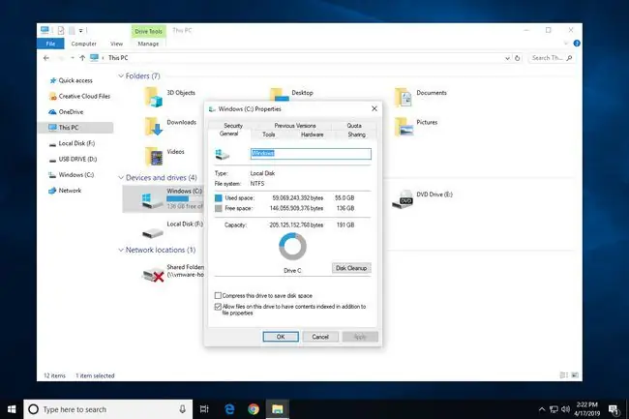The image size is (629, 419).
Task: Open the recent locations dropdown arrow
Action: tap(73, 58)
